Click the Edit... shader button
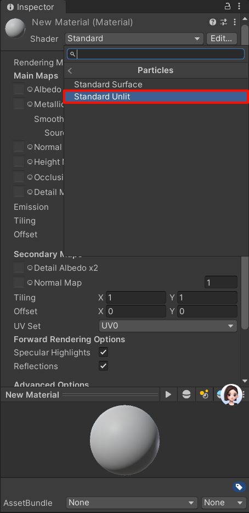The image size is (249, 513). coord(222,38)
